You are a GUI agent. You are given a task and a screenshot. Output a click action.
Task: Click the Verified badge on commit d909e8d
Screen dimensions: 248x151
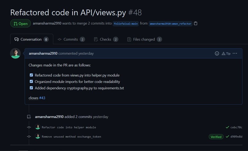click(216, 137)
